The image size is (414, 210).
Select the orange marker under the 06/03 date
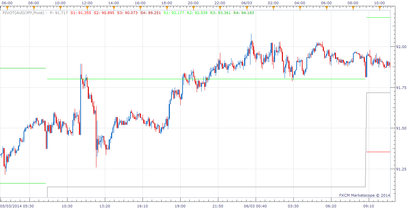click(x=246, y=8)
